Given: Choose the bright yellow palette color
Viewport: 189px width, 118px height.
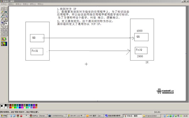Looking at the screenshot, I should (13, 107).
